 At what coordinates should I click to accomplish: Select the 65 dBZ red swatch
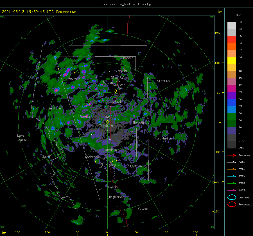[x=232, y=39]
